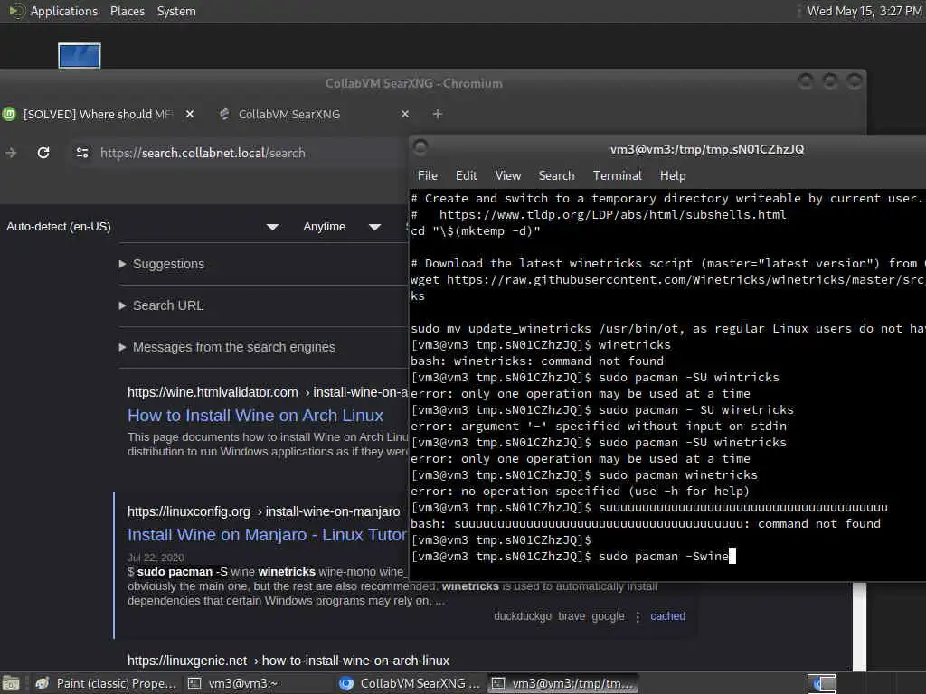Screen dimensions: 926x694
Task: Open site information icon in address bar
Action: pos(82,153)
